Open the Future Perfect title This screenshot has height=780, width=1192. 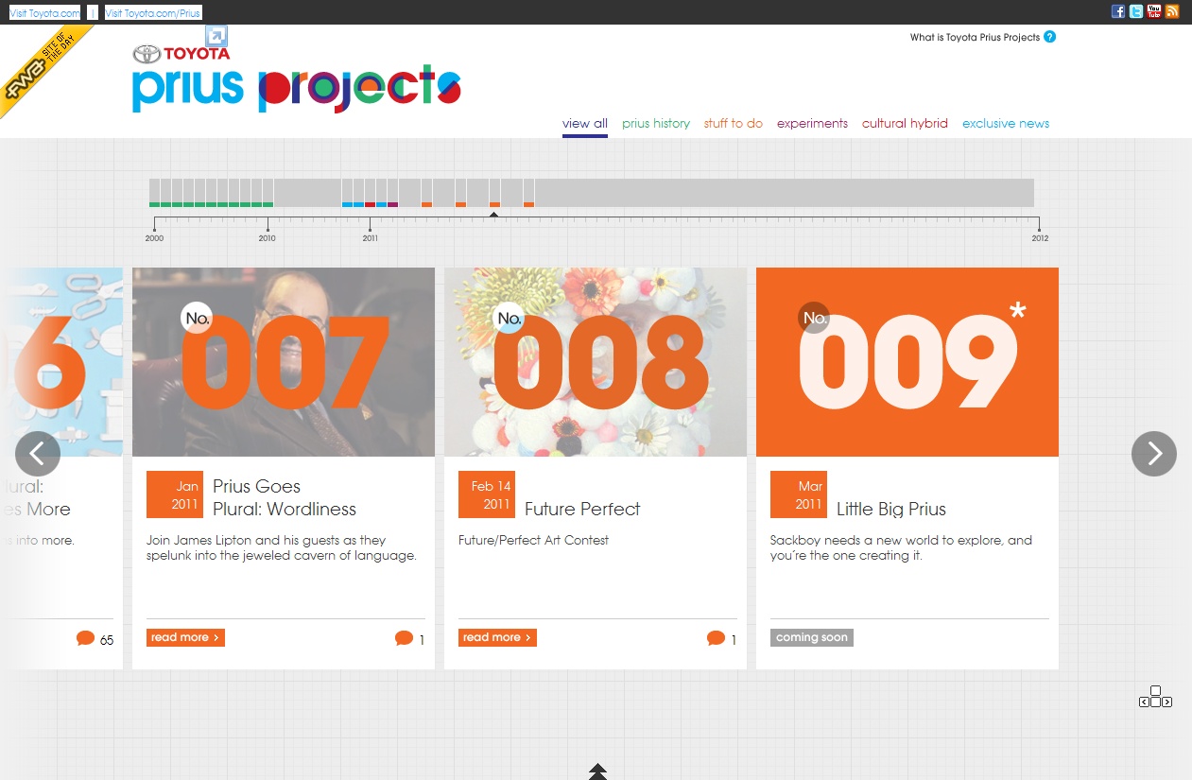[582, 509]
